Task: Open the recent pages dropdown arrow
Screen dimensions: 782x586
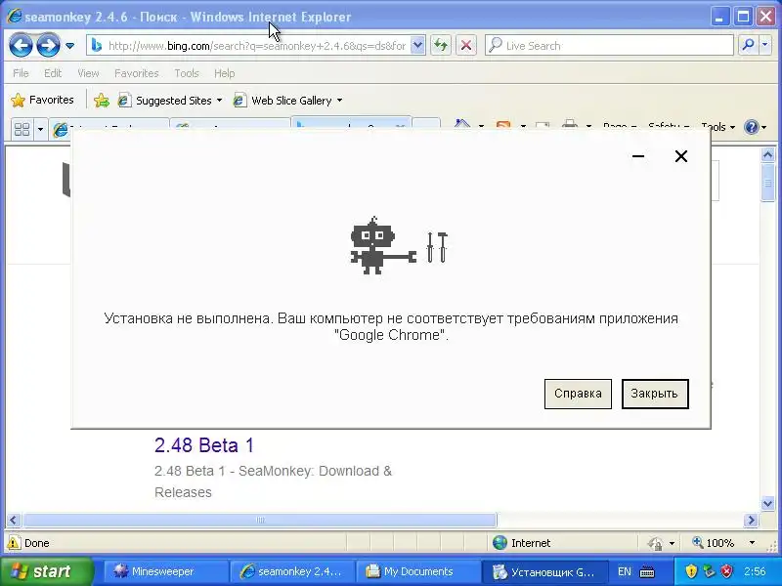Action: pos(69,46)
